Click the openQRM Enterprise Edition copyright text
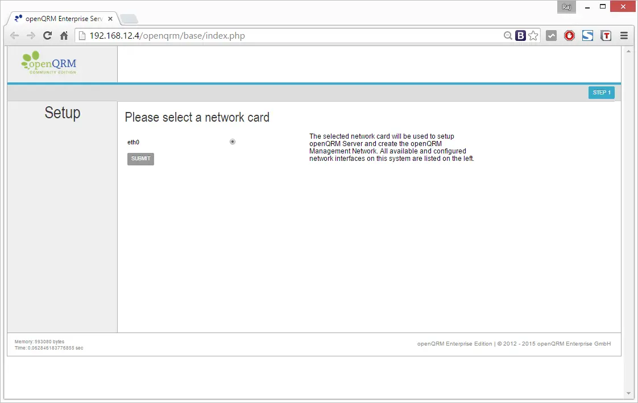Image resolution: width=638 pixels, height=403 pixels. pos(514,344)
